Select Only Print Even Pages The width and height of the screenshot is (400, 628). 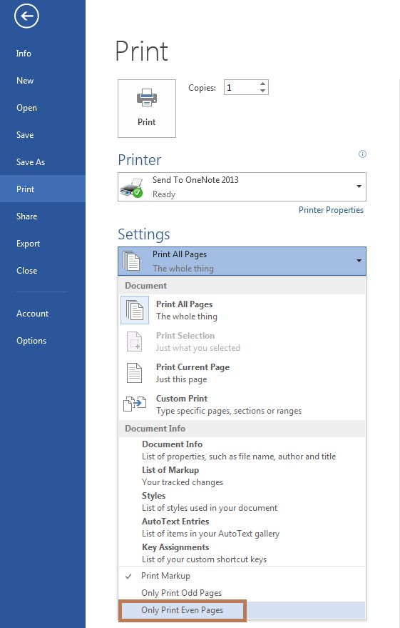pos(242,610)
